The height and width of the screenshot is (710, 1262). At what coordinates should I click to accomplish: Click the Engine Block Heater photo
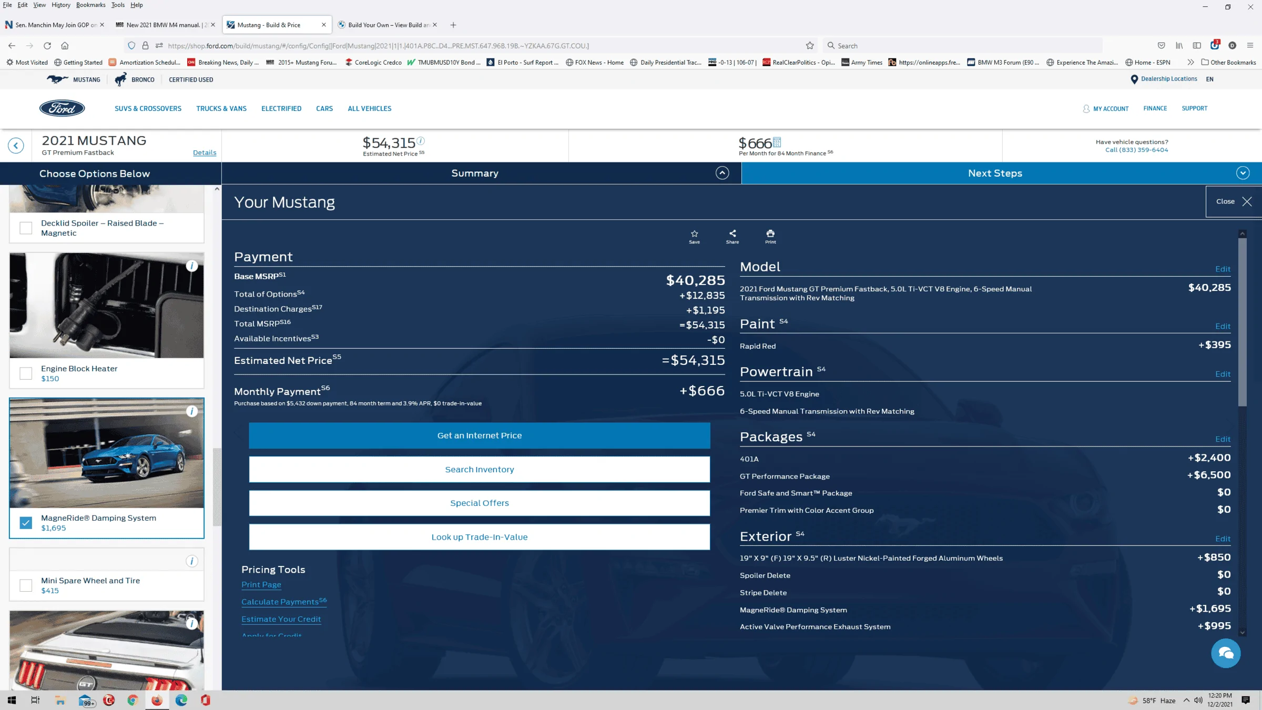[107, 306]
